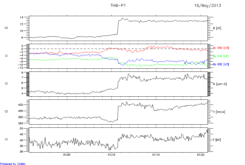Click the 360 tick on the velocity panel

[x=20, y=123]
